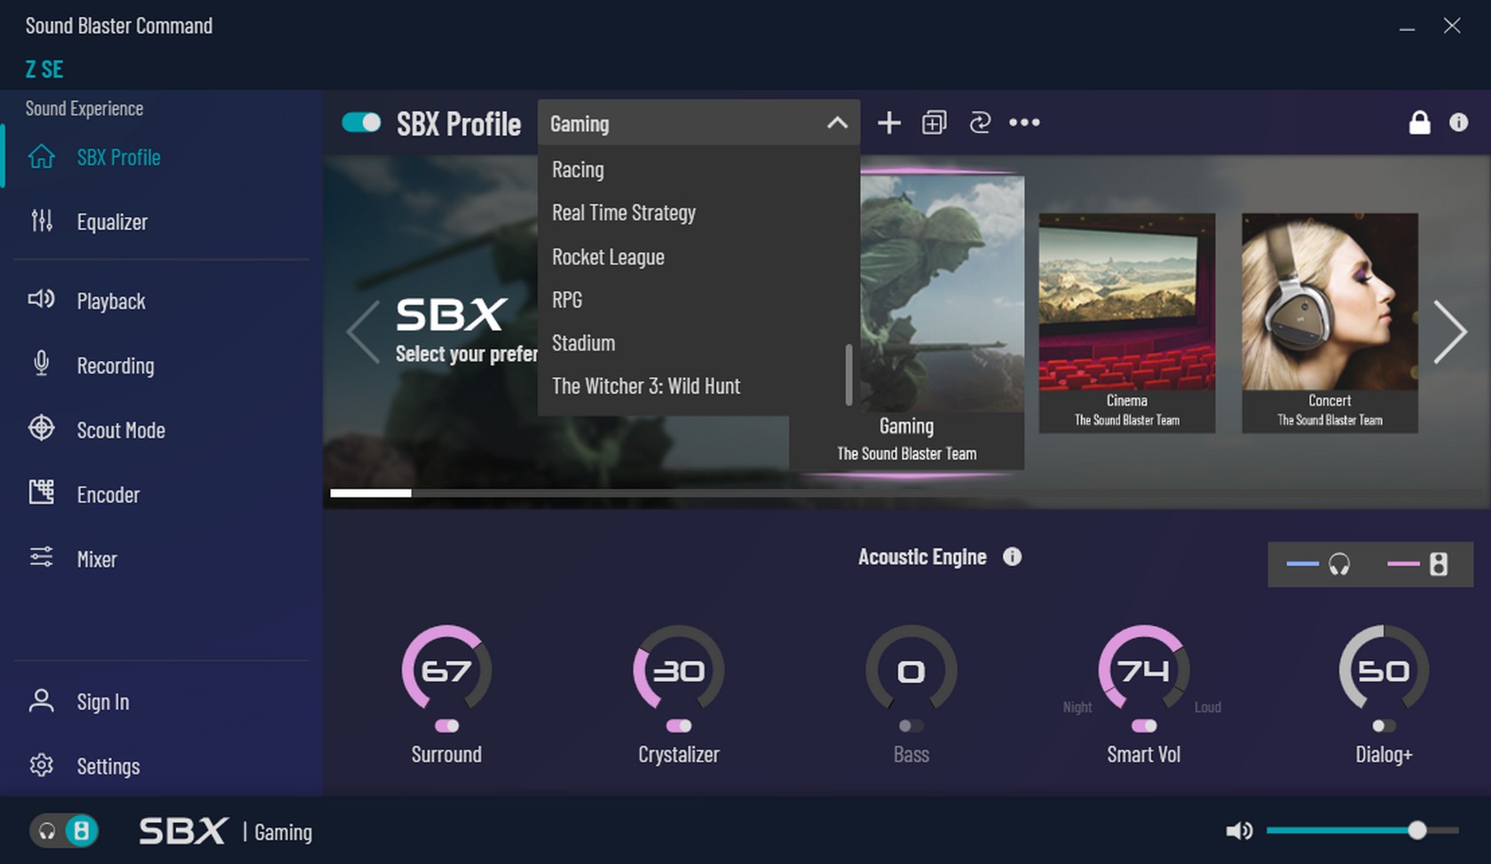Enable the Dialog+ switch
The height and width of the screenshot is (864, 1491).
pos(1384,726)
